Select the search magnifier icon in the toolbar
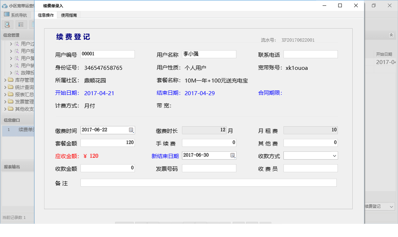398x237 pixels. click(x=7, y=24)
